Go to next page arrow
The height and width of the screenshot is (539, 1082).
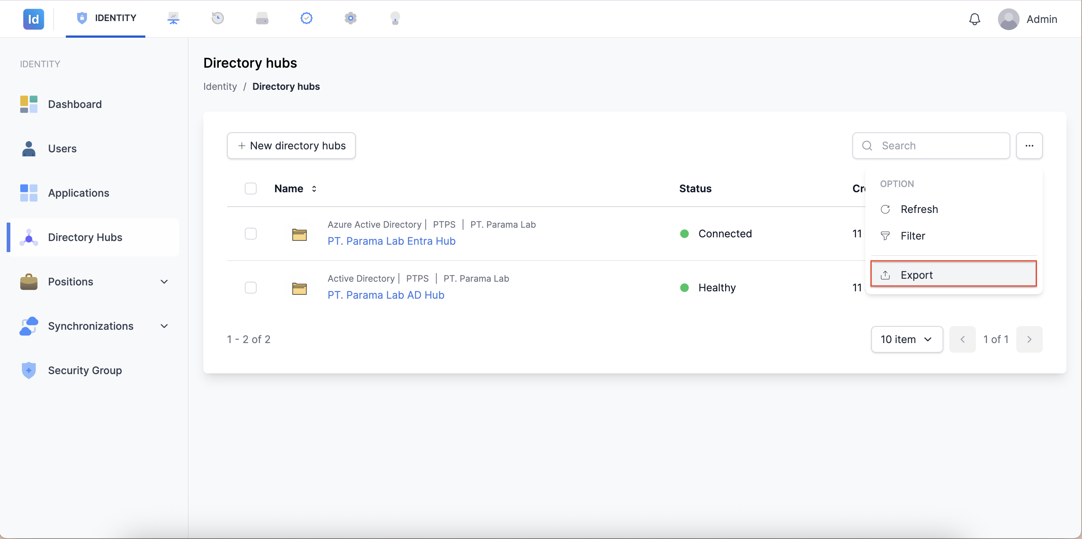[x=1029, y=339]
